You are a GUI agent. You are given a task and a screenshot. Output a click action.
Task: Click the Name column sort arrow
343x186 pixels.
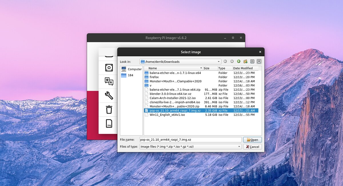(201, 68)
